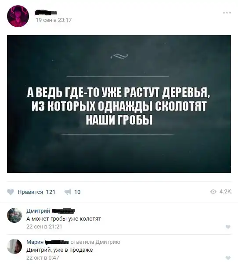238x264 pixels.
Task: Open the 10 reposts counter
Action: 77,192
